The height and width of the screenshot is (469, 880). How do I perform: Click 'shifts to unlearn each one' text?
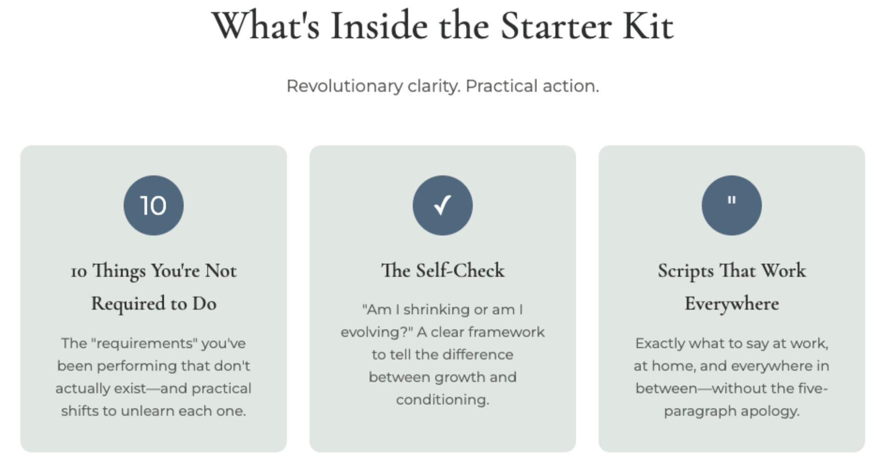(x=153, y=411)
